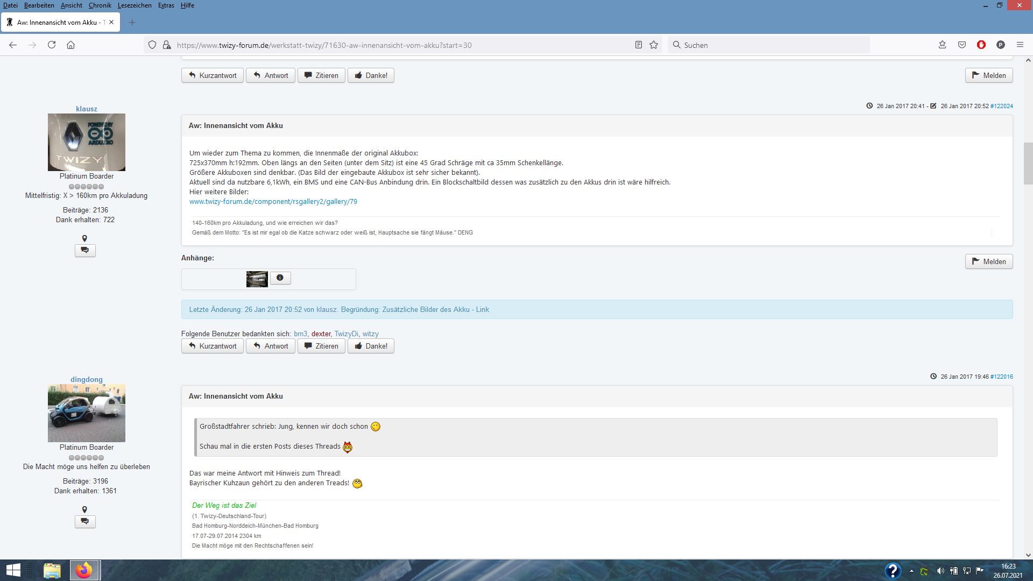Open the Lesezeichen menu
The height and width of the screenshot is (581, 1033).
click(x=135, y=5)
